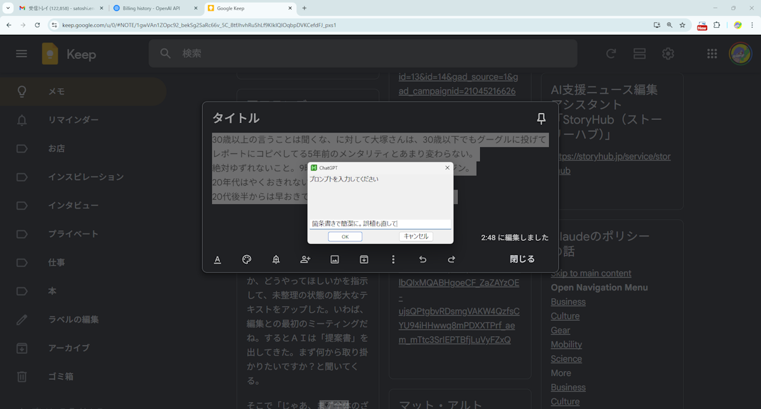Open the Google apps grid icon
The height and width of the screenshot is (409, 761).
(x=712, y=54)
